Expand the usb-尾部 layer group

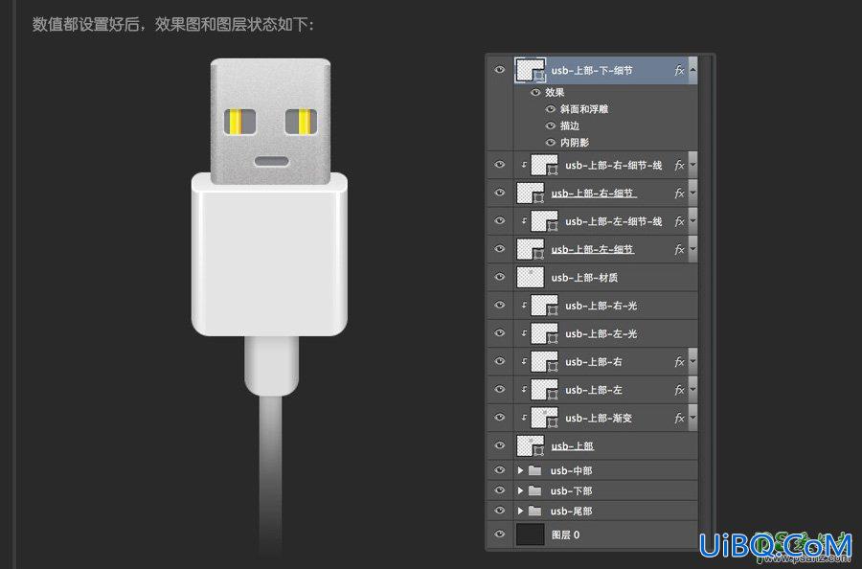pyautogui.click(x=520, y=512)
